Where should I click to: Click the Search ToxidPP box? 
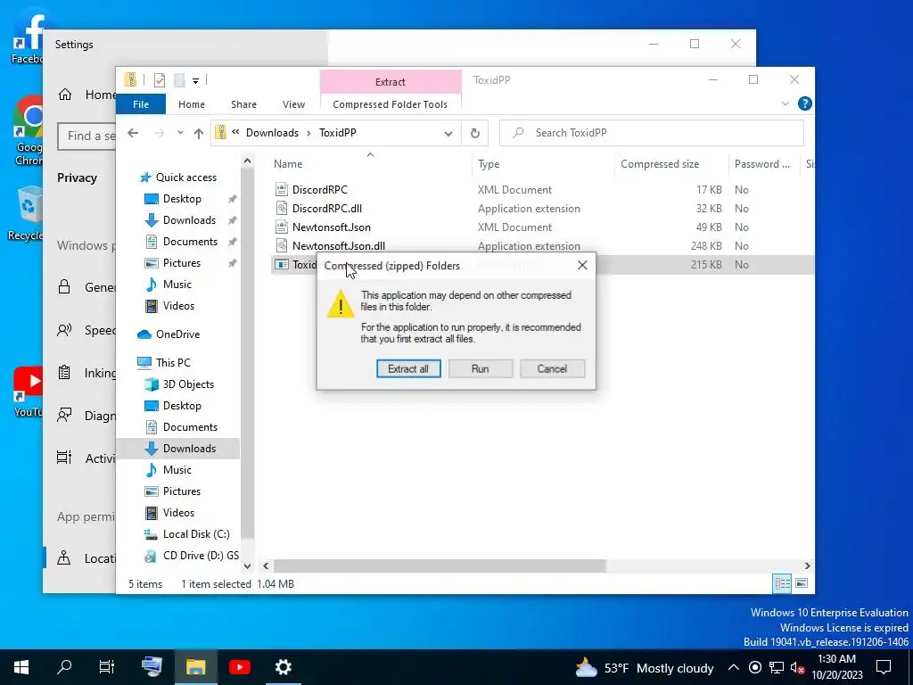(652, 133)
